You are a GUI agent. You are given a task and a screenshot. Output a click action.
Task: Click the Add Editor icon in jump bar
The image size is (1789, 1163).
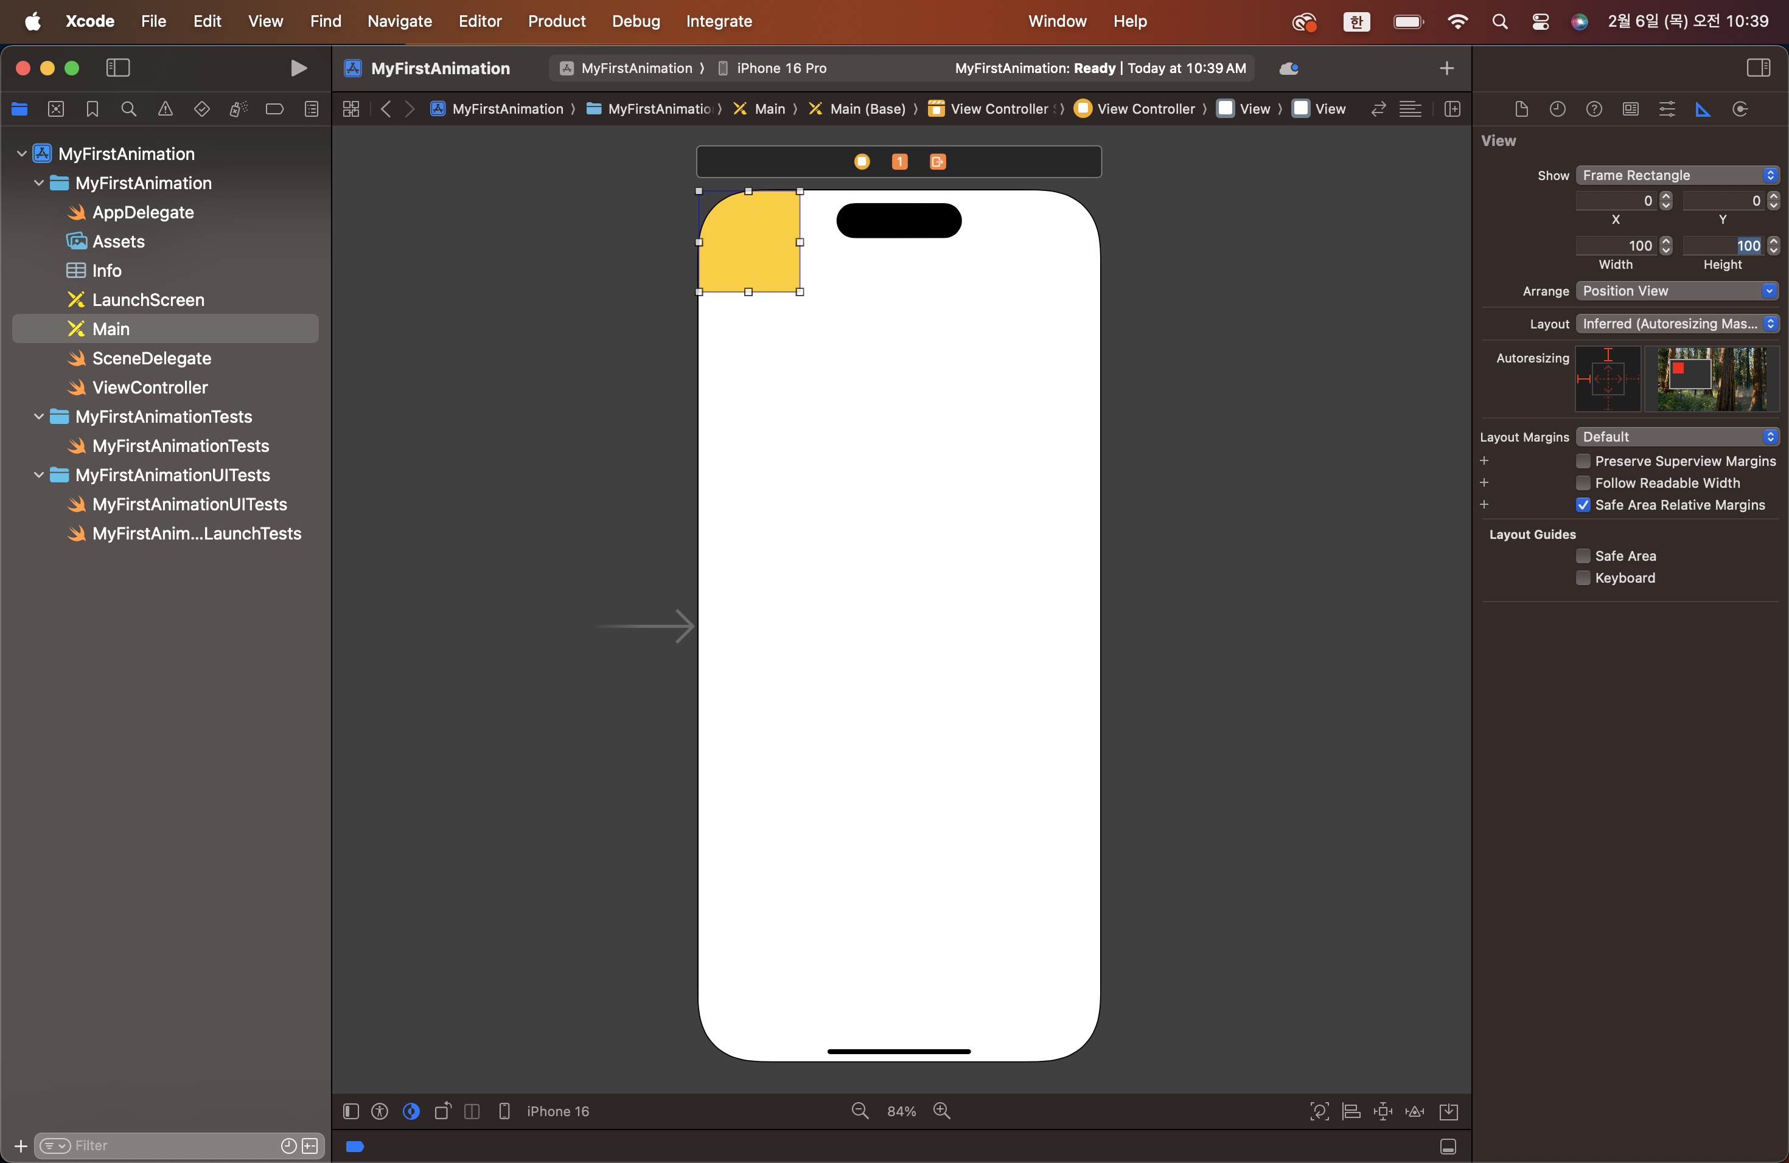click(x=1452, y=109)
